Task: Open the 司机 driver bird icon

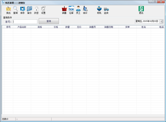Action: 99,10
